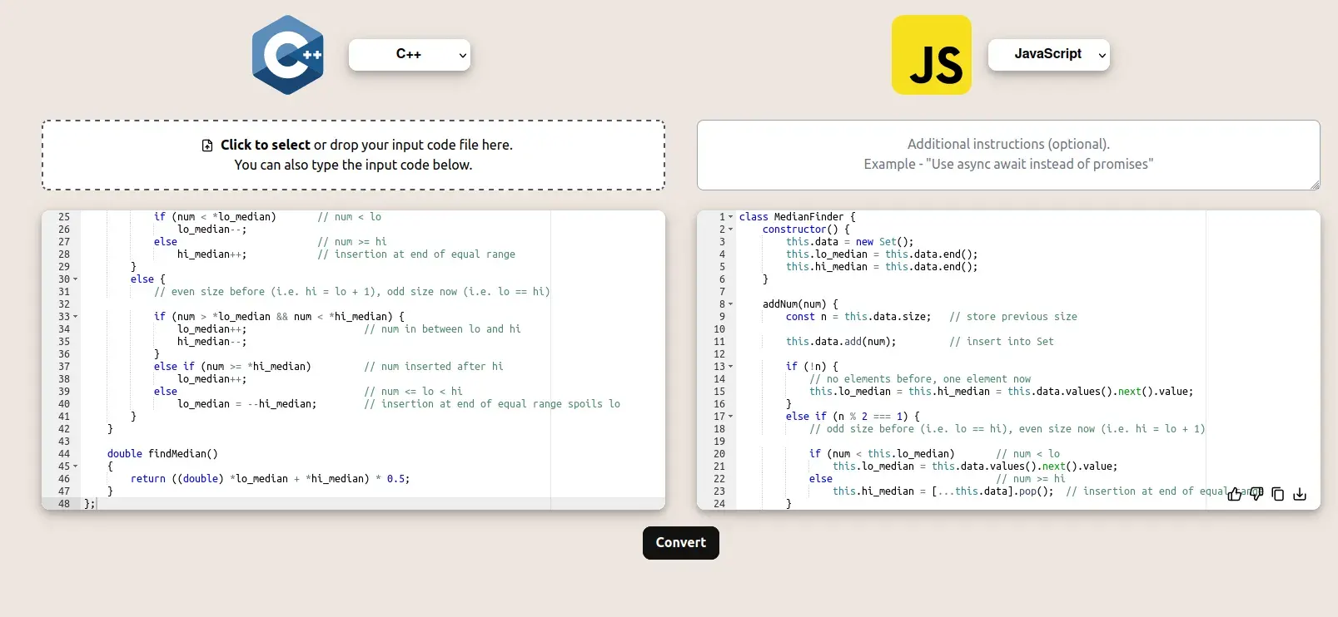Open the JavaScript target language dropdown
This screenshot has height=617, width=1338.
[1048, 55]
